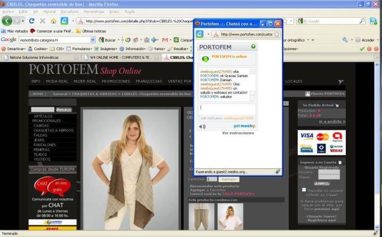
Task: Open the Formularios dropdown menu
Action: (x=79, y=49)
